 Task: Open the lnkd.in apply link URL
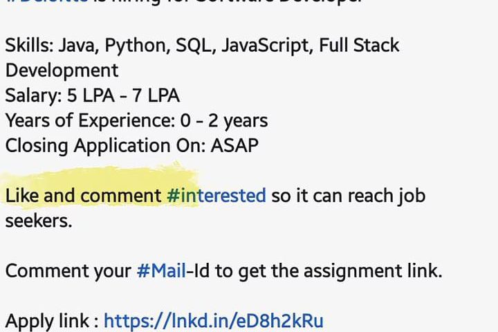[213, 321]
